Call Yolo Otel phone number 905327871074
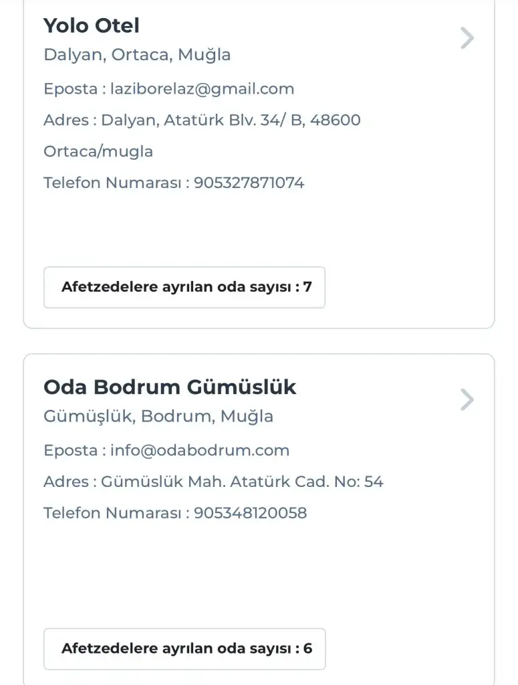Image resolution: width=518 pixels, height=685 pixels. (x=249, y=183)
